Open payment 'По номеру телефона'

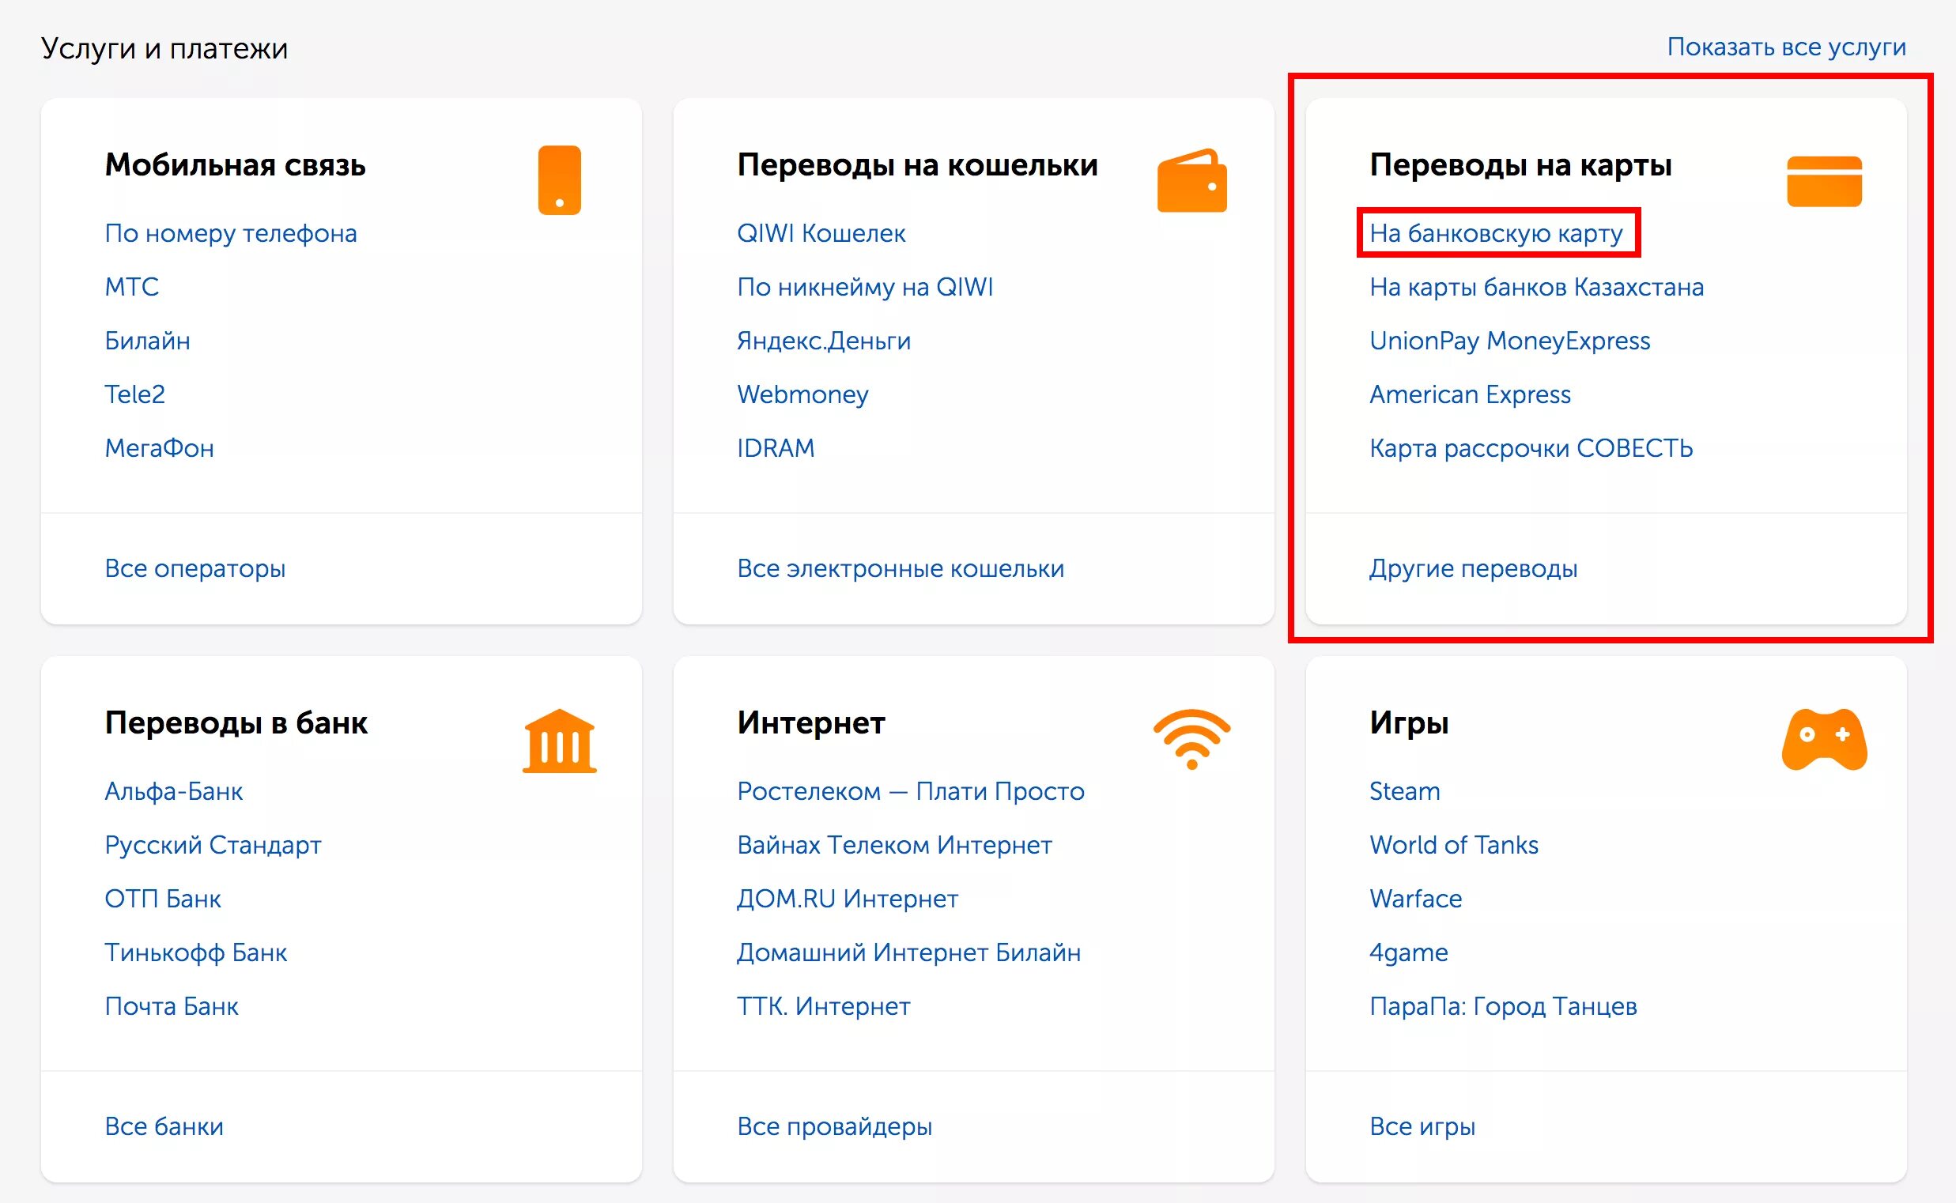click(x=231, y=233)
